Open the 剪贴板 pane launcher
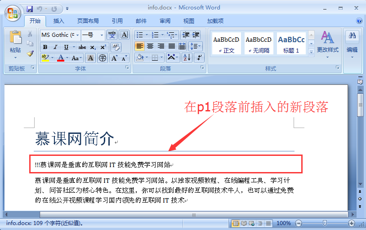This screenshot has width=366, height=230. (33, 68)
